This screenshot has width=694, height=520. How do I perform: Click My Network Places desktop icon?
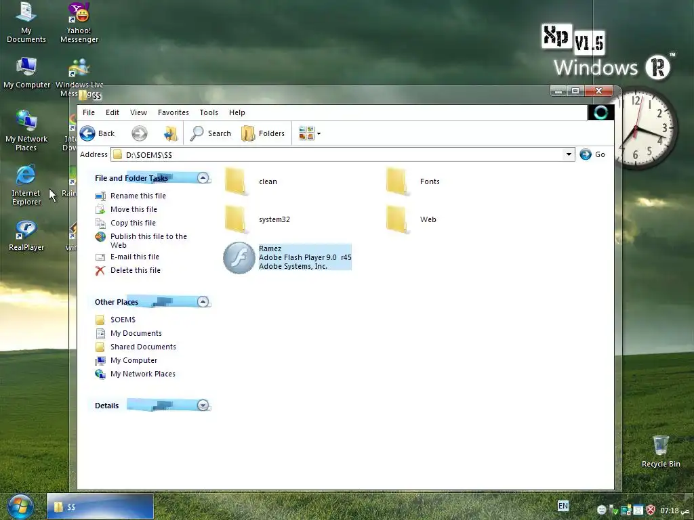26,131
